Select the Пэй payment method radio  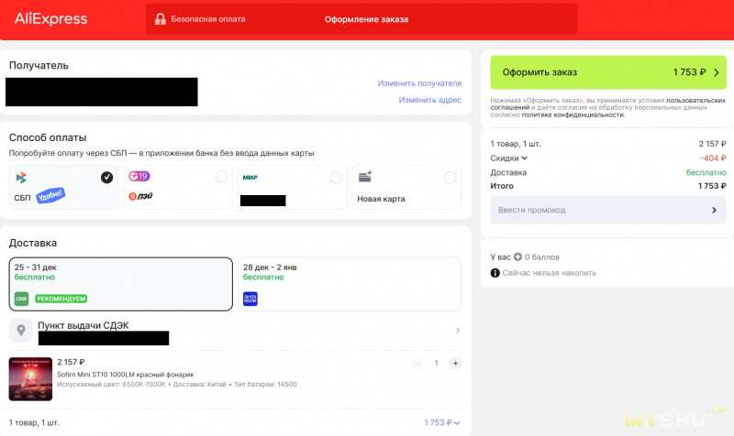pos(220,177)
